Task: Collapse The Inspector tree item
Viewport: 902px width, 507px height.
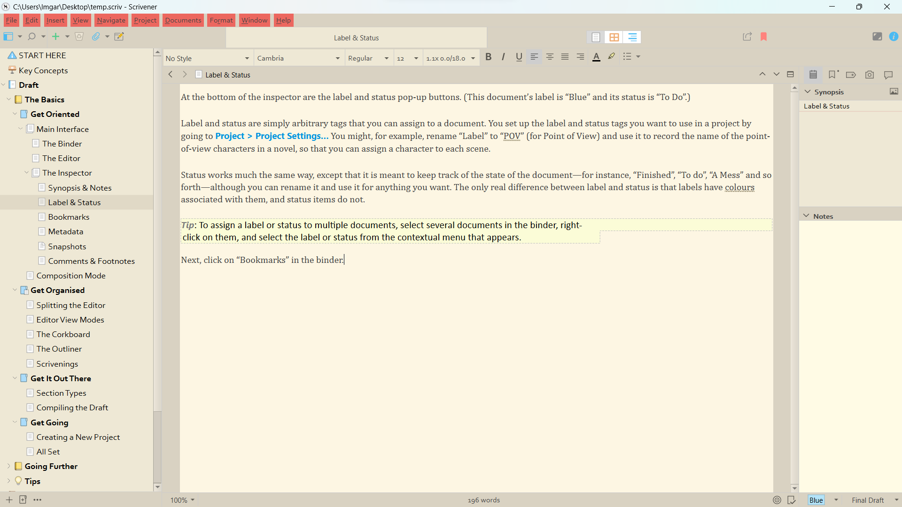Action: pyautogui.click(x=26, y=173)
